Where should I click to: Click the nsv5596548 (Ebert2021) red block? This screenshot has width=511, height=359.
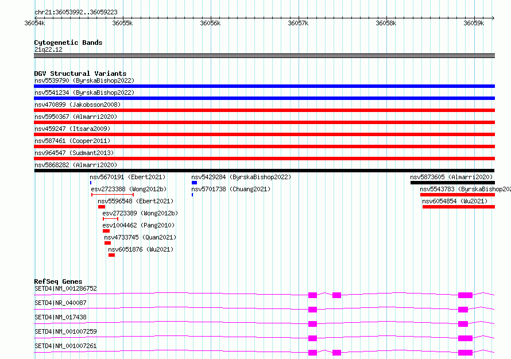click(102, 207)
